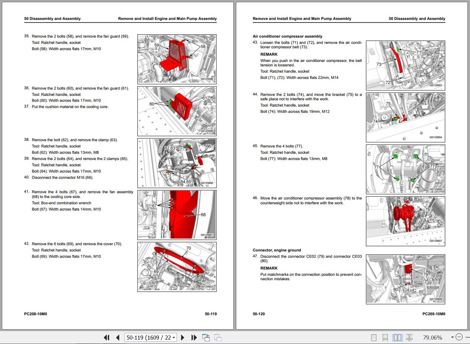Click the 79.06% zoom value field
The width and height of the screenshot is (470, 344).
pyautogui.click(x=432, y=337)
